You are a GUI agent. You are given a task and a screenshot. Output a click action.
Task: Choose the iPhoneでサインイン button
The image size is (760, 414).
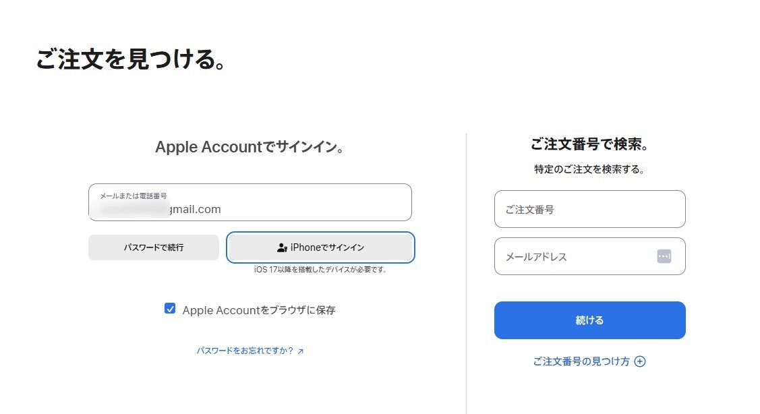320,247
